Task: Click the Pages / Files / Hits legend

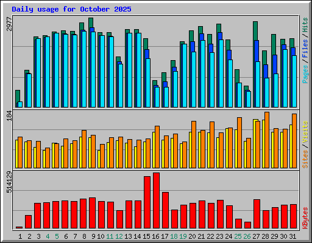Action: click(305, 50)
